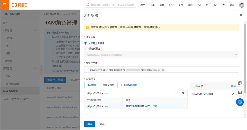Collapse the 权限管理 sidebar section
Screen dimensions: 247x130
pyautogui.click(x=35, y=69)
